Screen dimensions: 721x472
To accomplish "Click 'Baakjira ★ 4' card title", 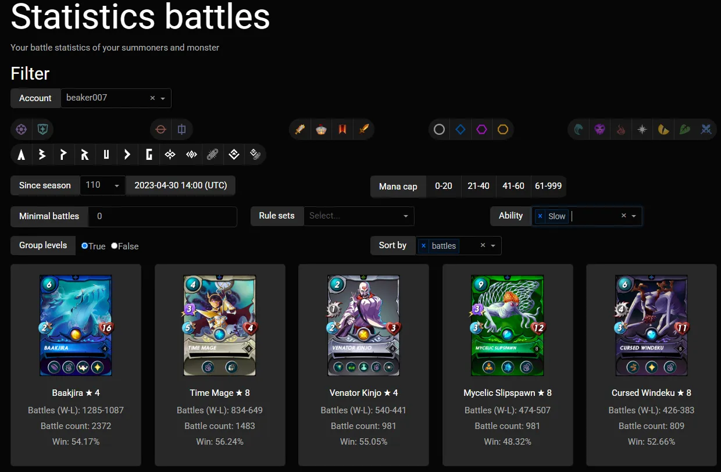I will coord(76,393).
